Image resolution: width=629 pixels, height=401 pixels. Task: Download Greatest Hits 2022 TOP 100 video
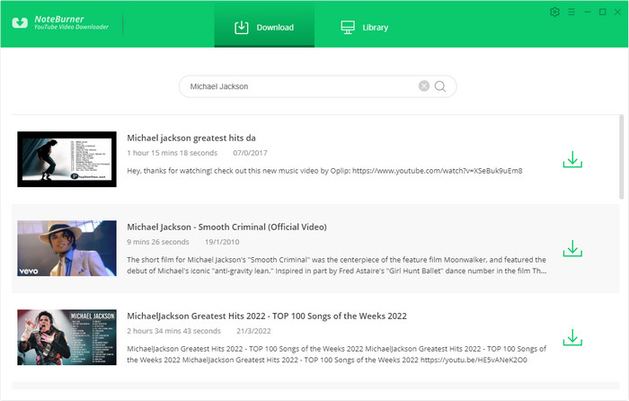572,337
